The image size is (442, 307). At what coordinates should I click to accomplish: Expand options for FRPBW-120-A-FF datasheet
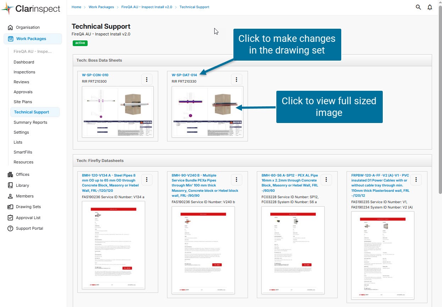click(416, 179)
